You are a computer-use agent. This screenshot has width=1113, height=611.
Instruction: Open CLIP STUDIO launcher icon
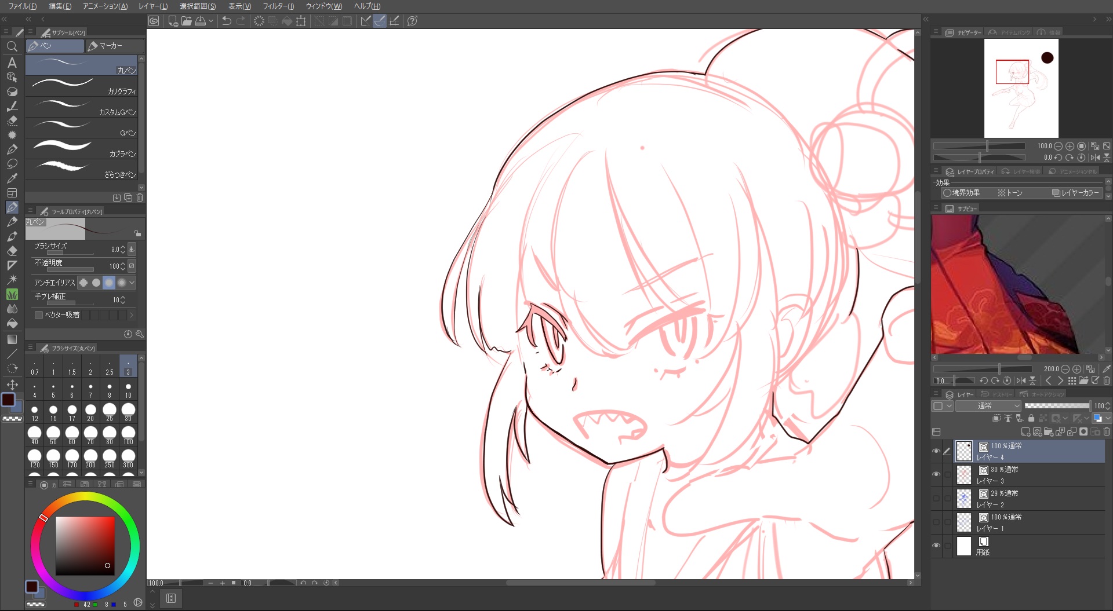tap(154, 21)
